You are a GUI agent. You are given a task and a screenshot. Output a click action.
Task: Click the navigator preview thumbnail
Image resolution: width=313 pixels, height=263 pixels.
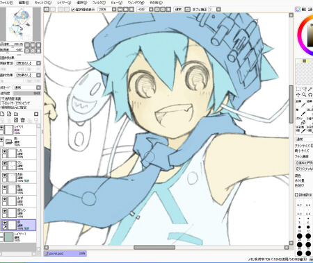20,24
